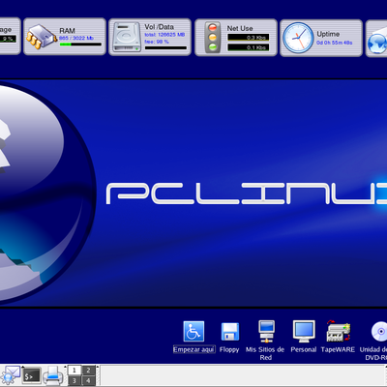The width and height of the screenshot is (387, 387).
Task: Click the pager handle left of desktop 1
Action: point(66,375)
